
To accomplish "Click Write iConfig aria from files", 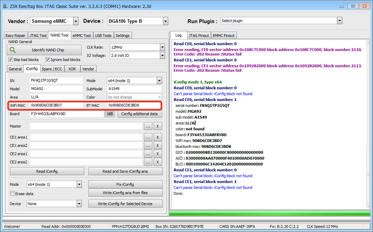I will tap(125, 193).
